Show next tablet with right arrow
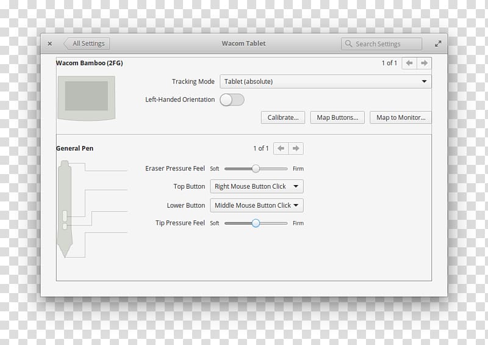This screenshot has width=488, height=345. pyautogui.click(x=424, y=63)
